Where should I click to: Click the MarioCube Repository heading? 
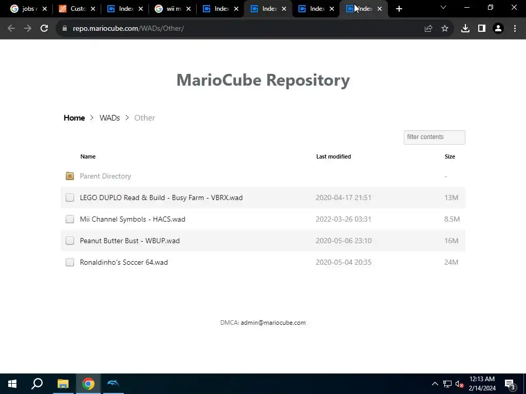[263, 80]
